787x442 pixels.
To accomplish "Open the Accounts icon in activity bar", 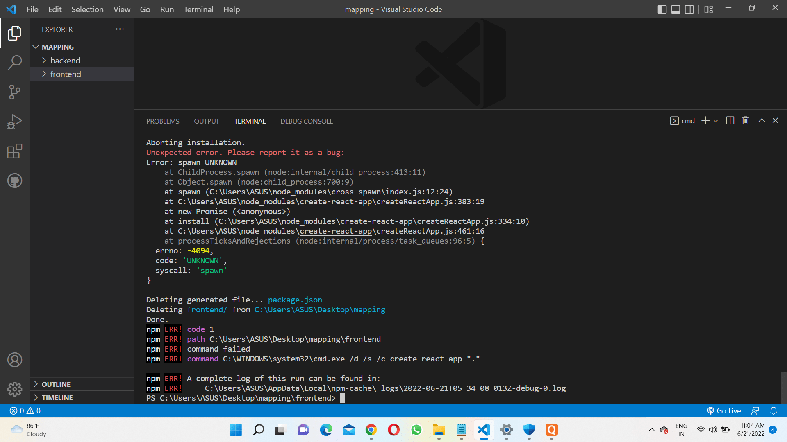I will pyautogui.click(x=15, y=360).
